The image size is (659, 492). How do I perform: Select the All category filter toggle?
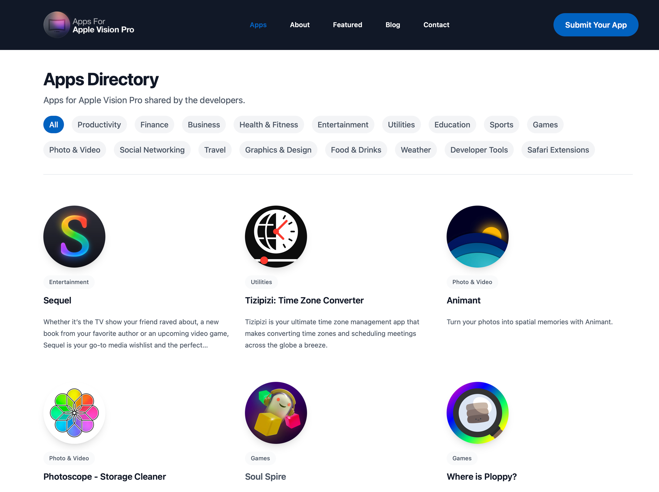click(x=53, y=124)
